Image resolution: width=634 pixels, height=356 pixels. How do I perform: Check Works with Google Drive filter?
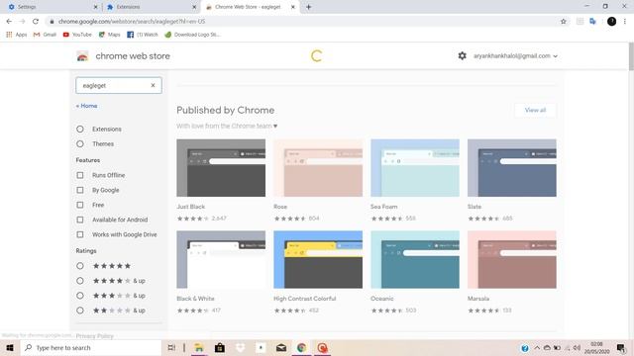80,234
